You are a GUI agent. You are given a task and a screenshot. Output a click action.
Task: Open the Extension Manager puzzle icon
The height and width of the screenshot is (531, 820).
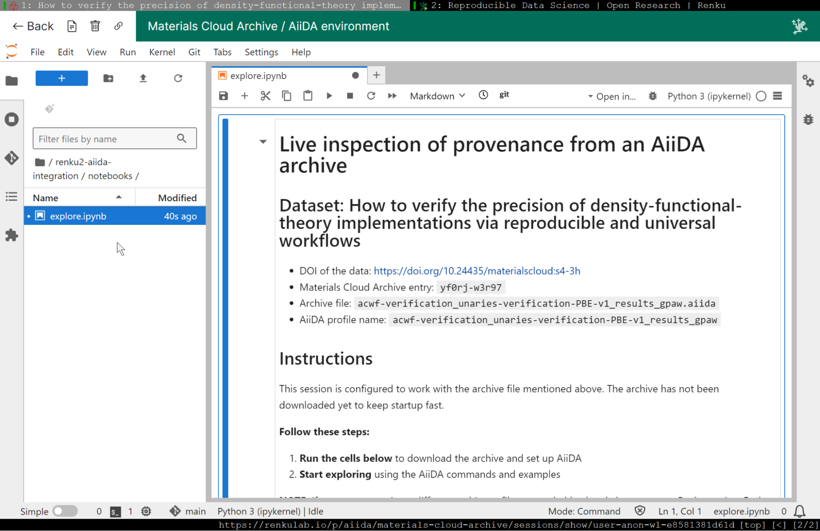11,235
